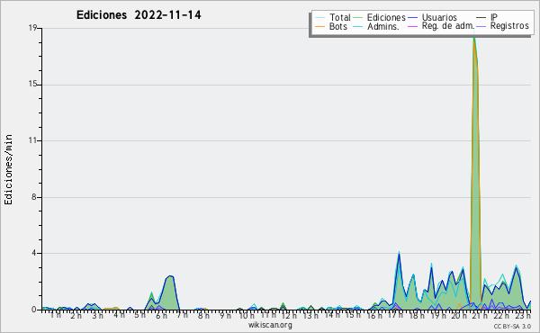Click the 17 h tick label

(395, 316)
